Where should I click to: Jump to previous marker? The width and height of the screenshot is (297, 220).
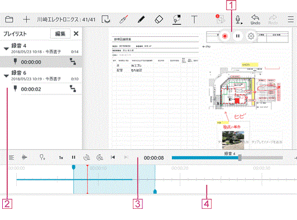pyautogui.click(x=113, y=157)
